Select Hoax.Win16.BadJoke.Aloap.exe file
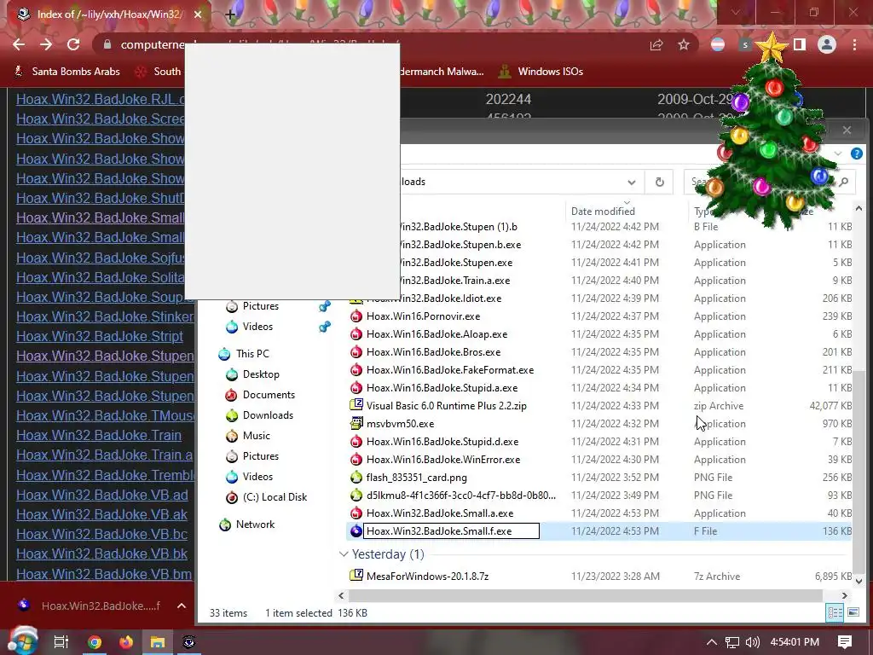 [x=436, y=334]
